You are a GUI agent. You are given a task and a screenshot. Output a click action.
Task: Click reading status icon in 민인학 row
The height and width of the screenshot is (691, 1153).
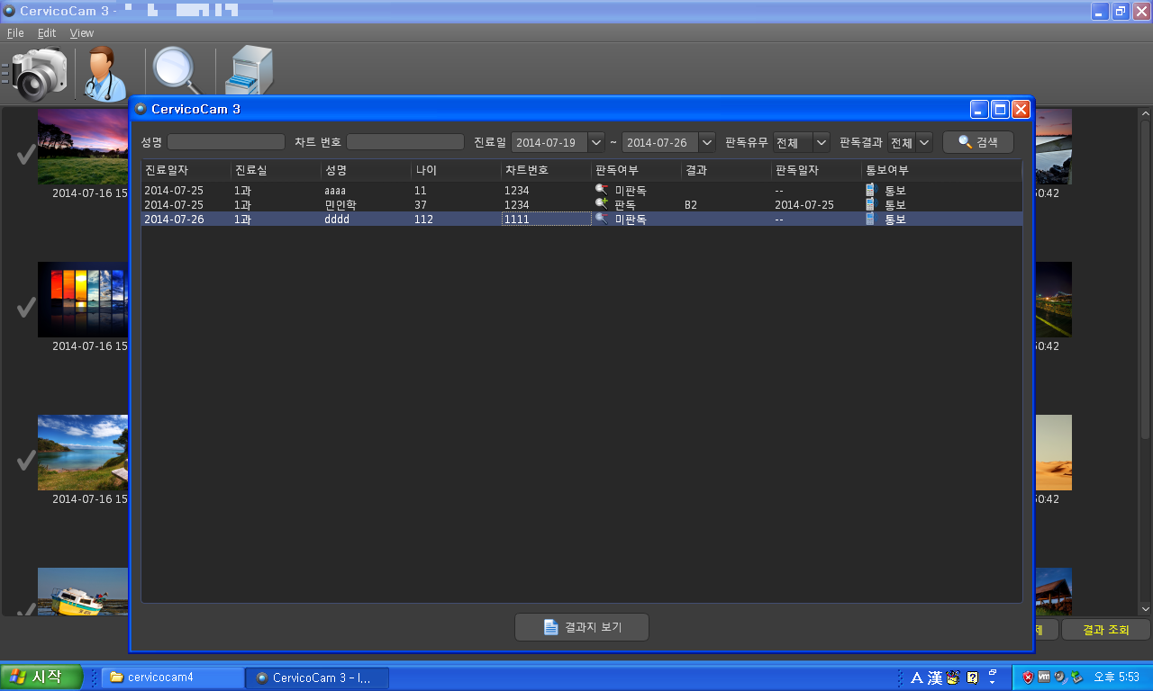[x=602, y=204]
